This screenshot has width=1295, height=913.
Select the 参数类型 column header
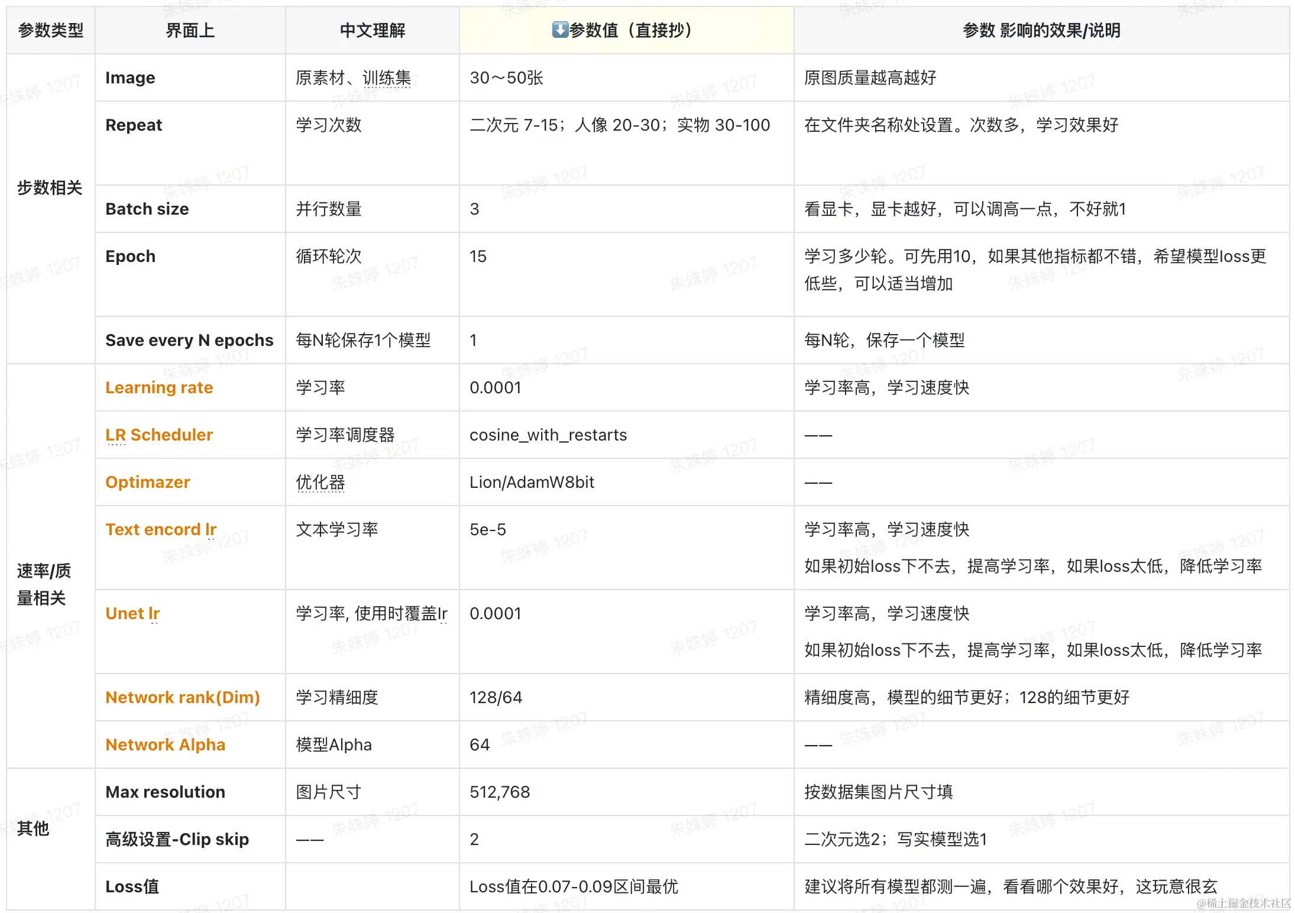51,30
